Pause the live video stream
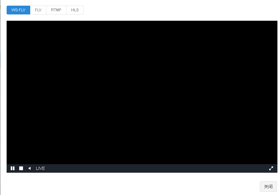 click(13, 168)
